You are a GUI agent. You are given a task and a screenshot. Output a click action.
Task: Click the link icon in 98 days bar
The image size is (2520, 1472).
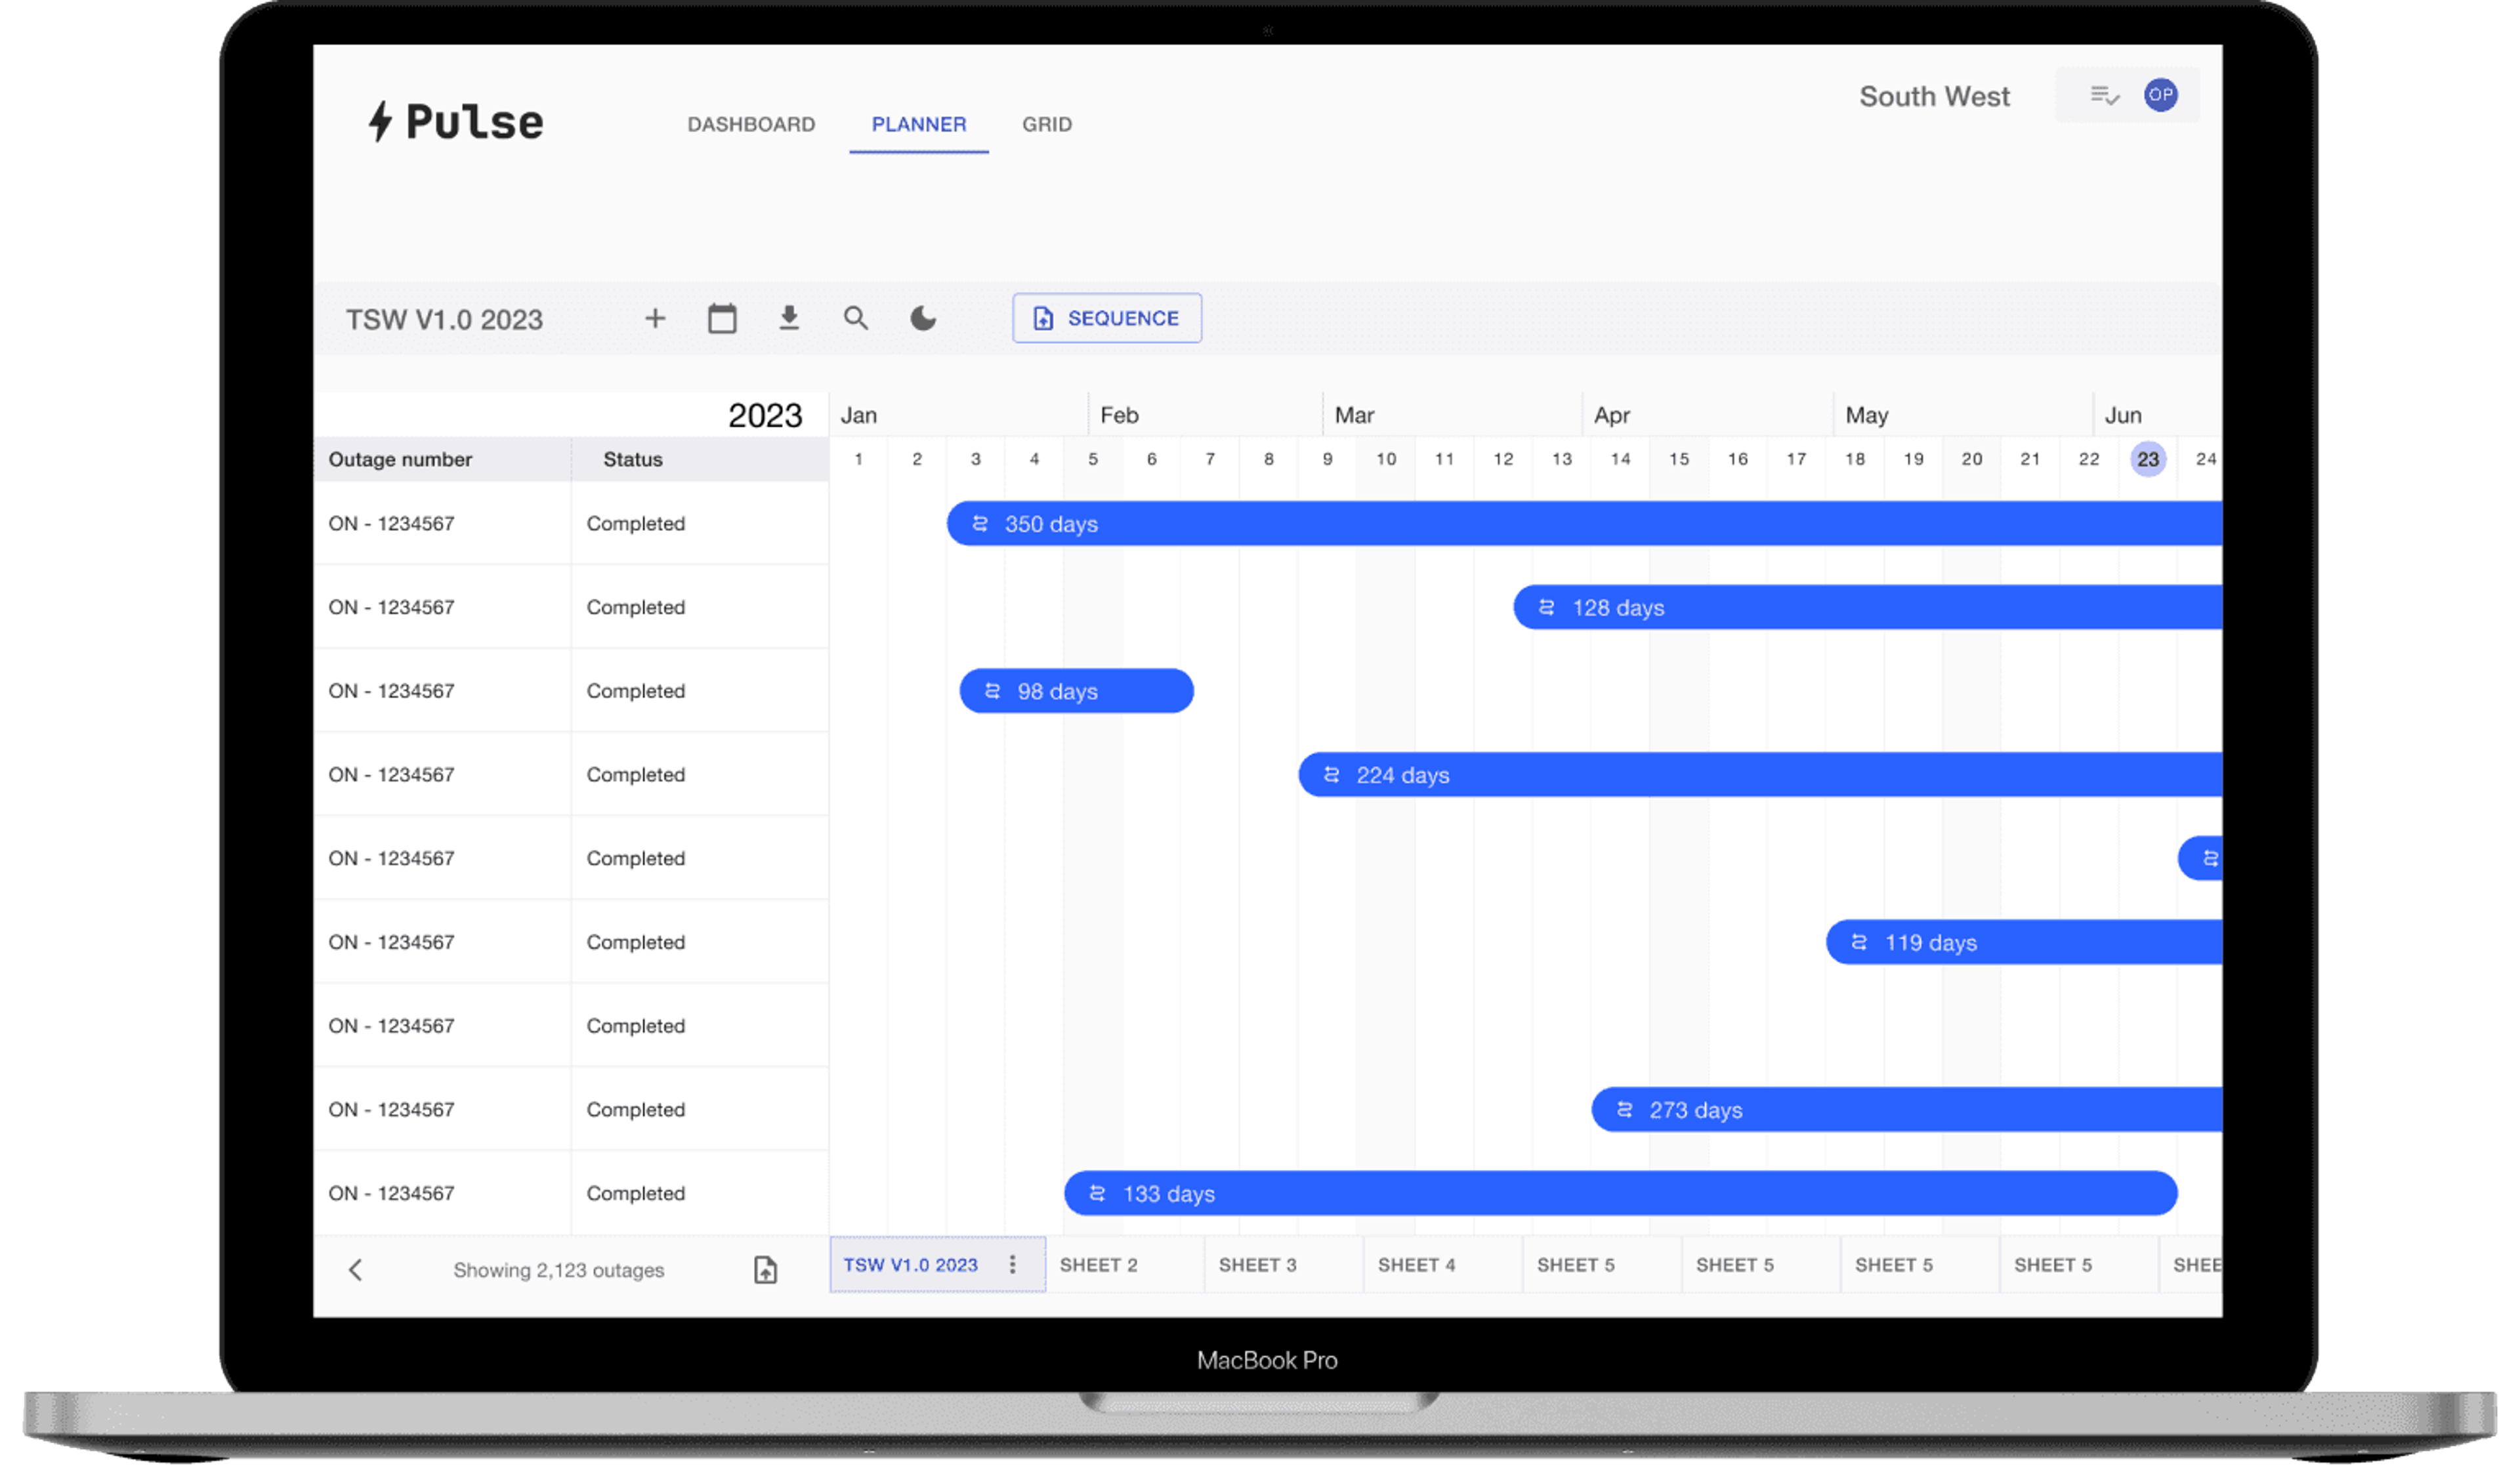pos(992,691)
